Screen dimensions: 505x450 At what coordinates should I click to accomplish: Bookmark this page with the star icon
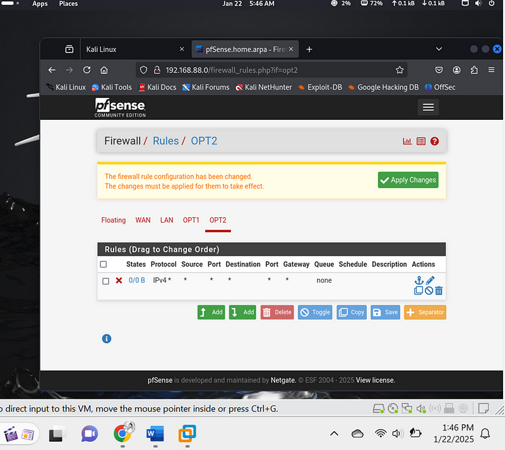tap(400, 70)
